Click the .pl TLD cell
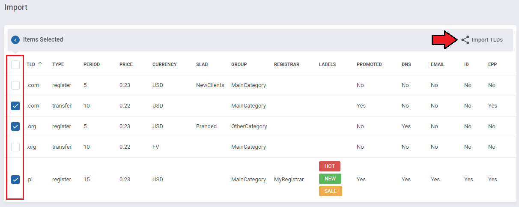The image size is (519, 207). [x=30, y=180]
